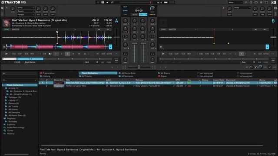The width and height of the screenshot is (278, 156).
Task: Toggle the LIMITER button
Action: pyautogui.click(x=152, y=14)
